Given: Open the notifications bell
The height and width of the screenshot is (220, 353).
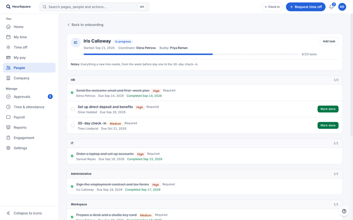Looking at the screenshot, I should [x=331, y=7].
